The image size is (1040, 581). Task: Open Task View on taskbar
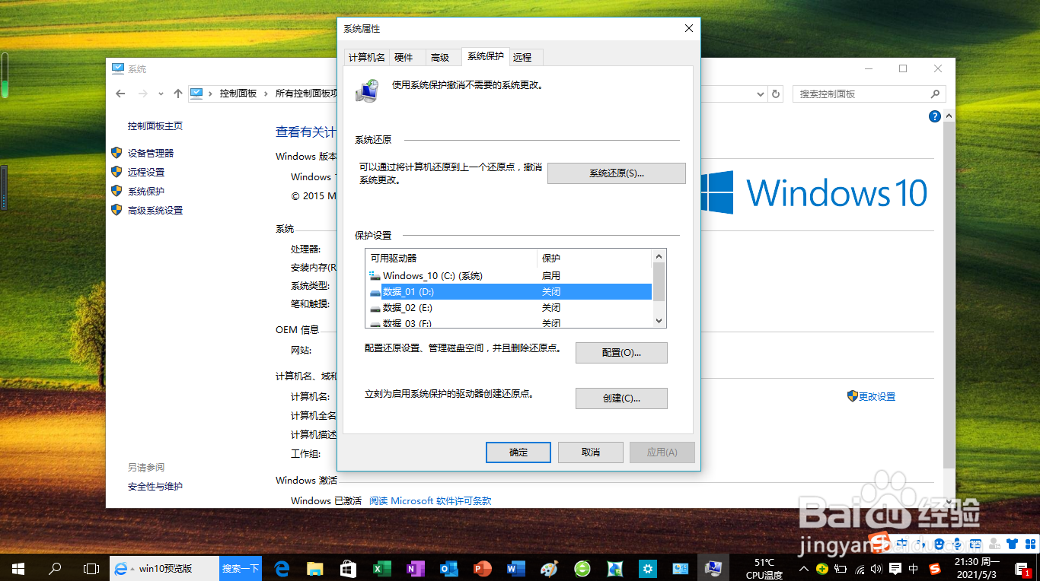click(x=91, y=568)
